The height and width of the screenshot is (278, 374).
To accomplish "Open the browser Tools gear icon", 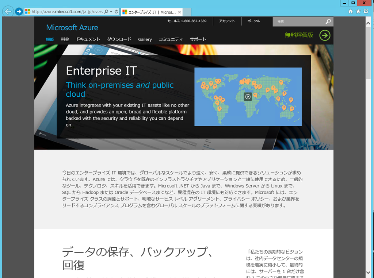I will 366,11.
